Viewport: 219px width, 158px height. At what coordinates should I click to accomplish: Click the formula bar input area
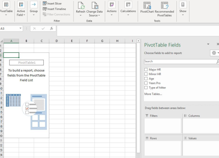[138, 31]
